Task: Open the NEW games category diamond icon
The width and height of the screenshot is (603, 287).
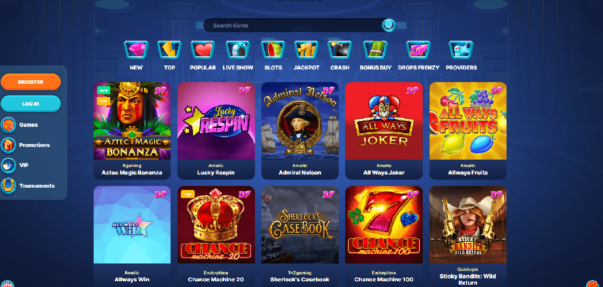Action: pos(136,50)
